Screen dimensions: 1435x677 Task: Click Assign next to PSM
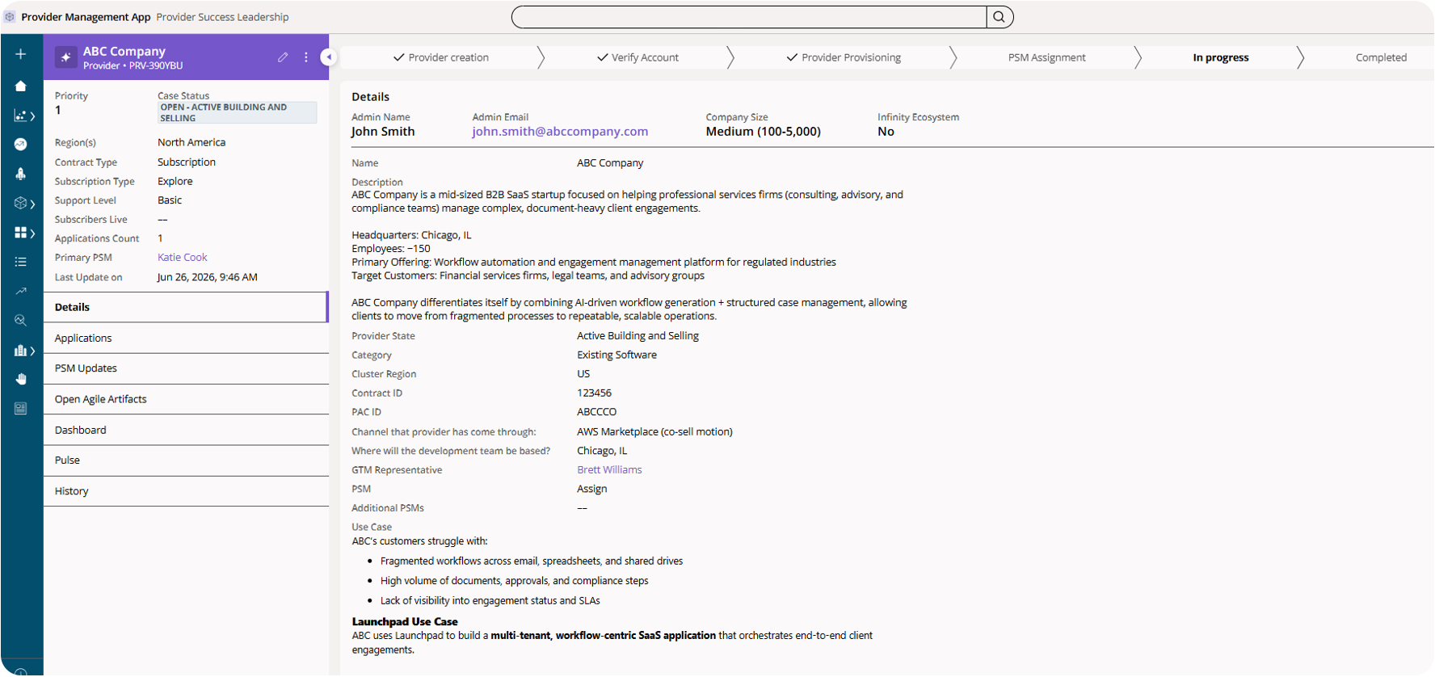pos(591,489)
